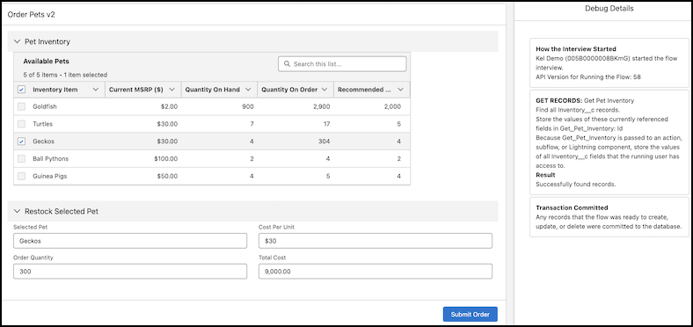Click the 304 quantity on order cell

(325, 142)
